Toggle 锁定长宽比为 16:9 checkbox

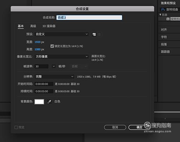point(52,46)
